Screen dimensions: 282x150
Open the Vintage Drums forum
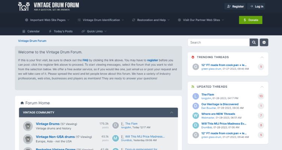tap(48, 124)
